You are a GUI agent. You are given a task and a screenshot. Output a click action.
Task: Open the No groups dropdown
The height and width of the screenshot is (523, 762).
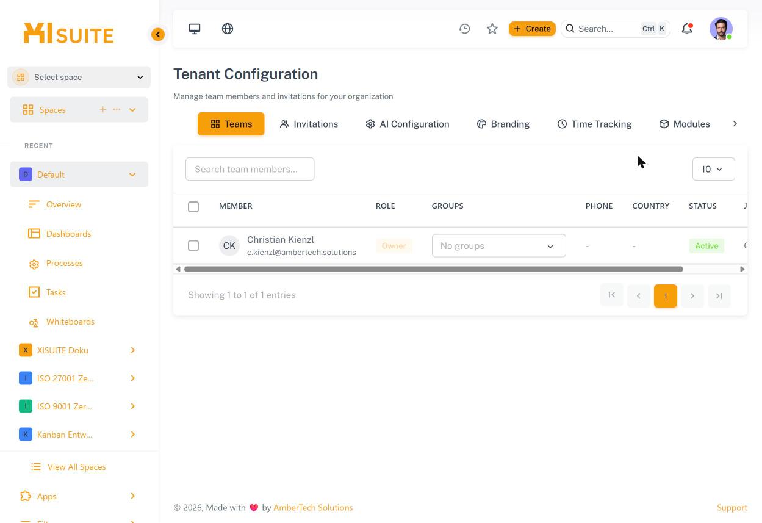499,246
